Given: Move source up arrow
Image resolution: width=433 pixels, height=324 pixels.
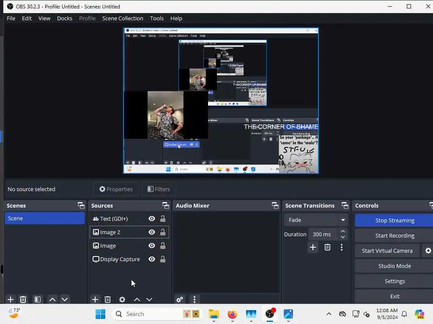Looking at the screenshot, I should pos(137,300).
